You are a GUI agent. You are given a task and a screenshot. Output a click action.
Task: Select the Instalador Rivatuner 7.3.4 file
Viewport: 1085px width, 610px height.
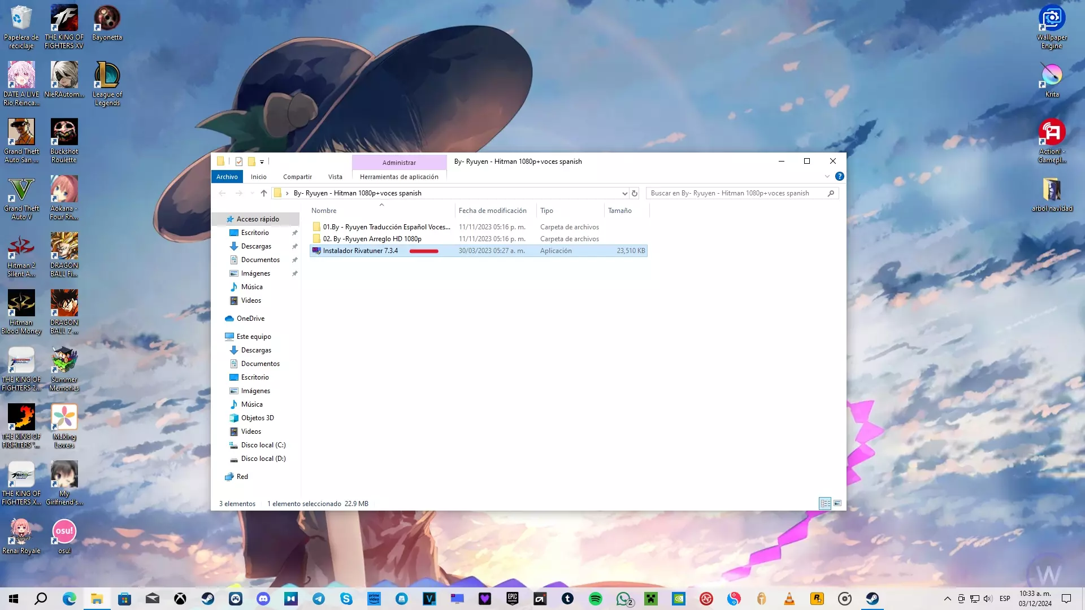tap(360, 251)
